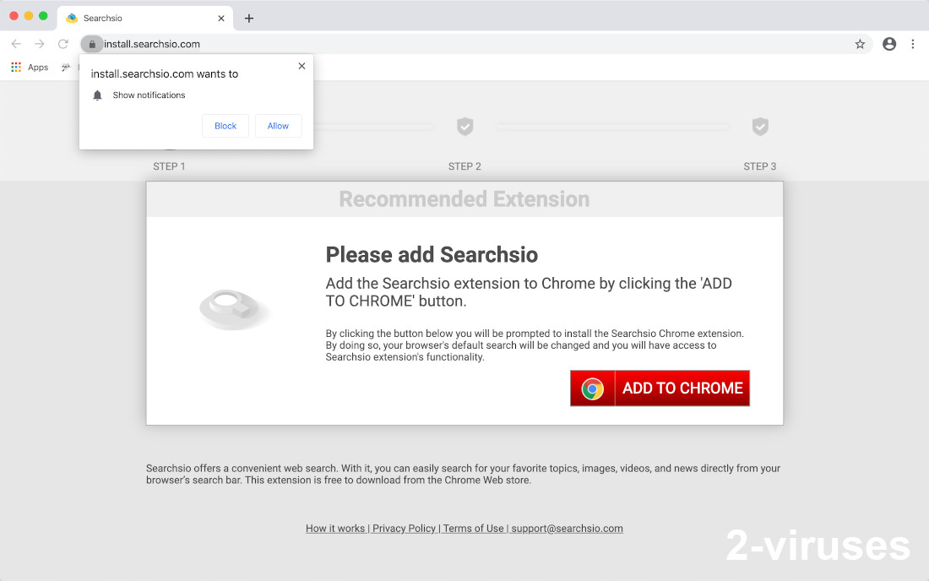Click the forward navigation arrow
929x581 pixels.
click(39, 43)
